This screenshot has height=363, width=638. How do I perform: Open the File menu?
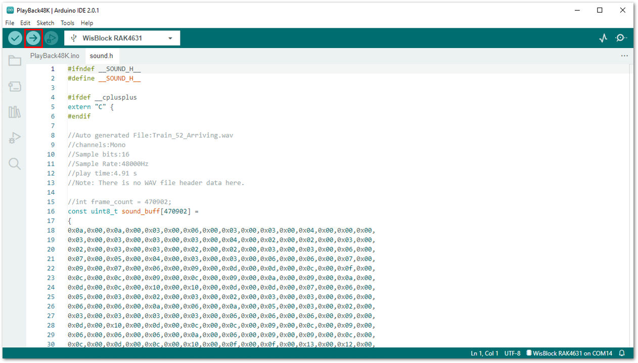(x=10, y=23)
